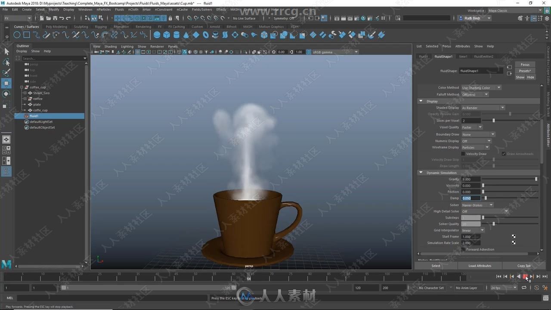Viewport: 551px width, 310px height.
Task: Switch to the FX Caching shelf tab
Action: click(176, 27)
